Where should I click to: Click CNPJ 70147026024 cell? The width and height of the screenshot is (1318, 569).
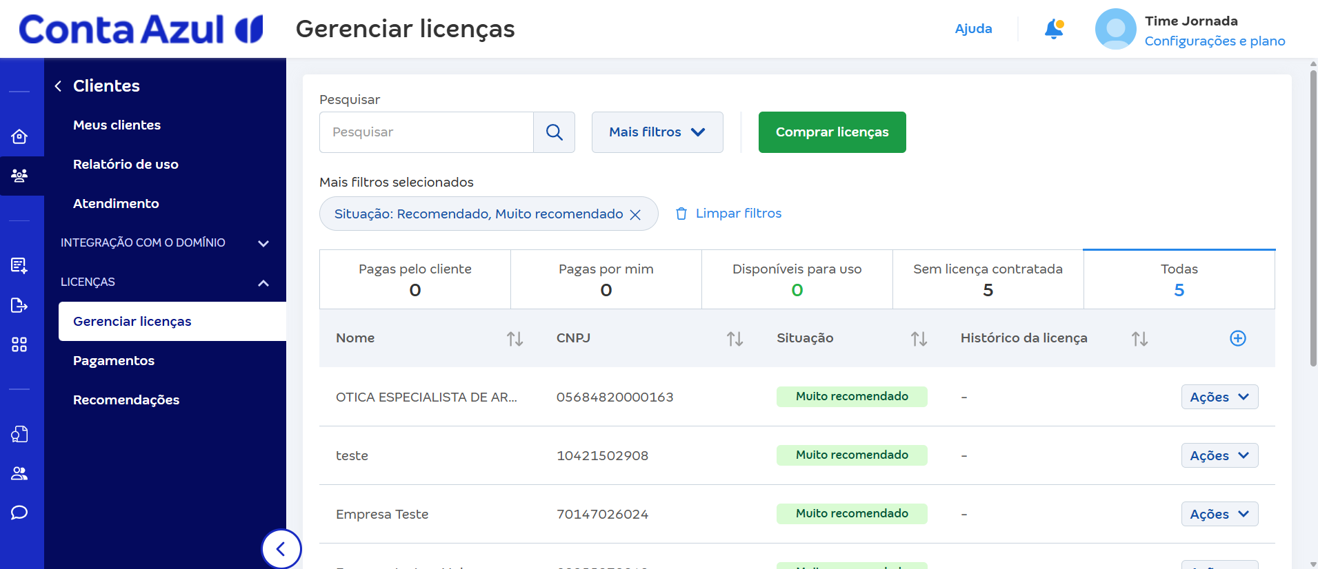tap(603, 515)
